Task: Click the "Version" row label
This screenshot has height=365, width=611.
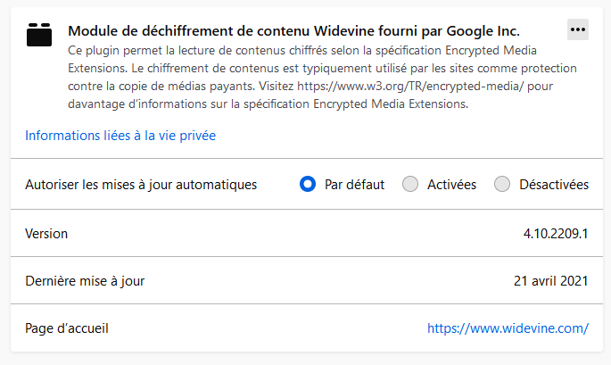Action: click(46, 234)
